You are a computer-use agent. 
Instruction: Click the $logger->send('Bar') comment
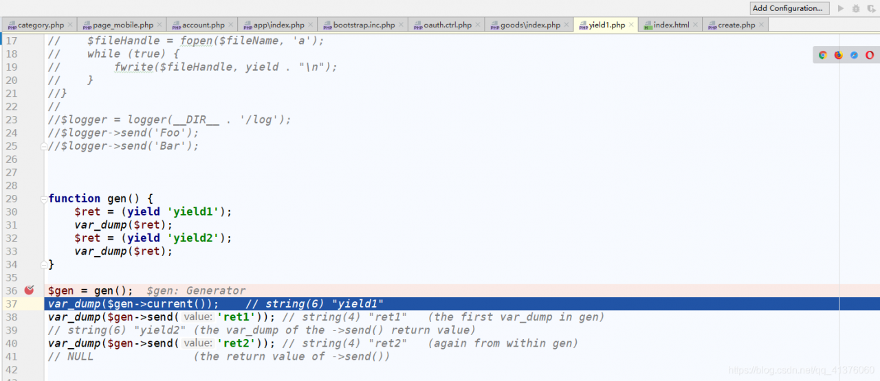124,146
